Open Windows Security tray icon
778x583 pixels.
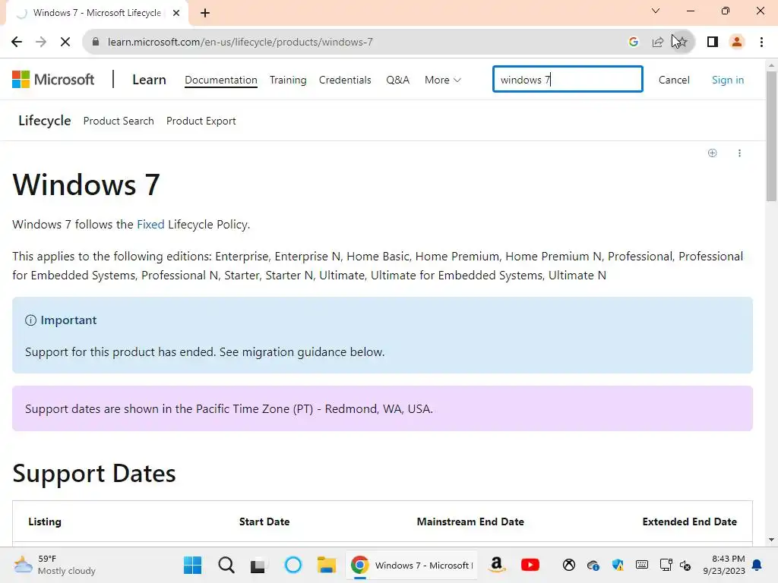pyautogui.click(x=618, y=565)
